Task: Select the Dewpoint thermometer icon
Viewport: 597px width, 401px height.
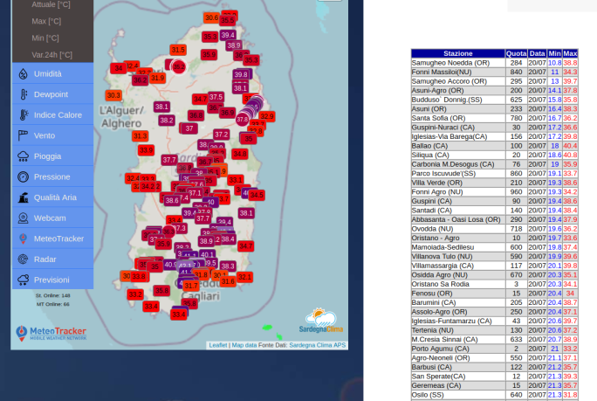Action: click(x=24, y=94)
